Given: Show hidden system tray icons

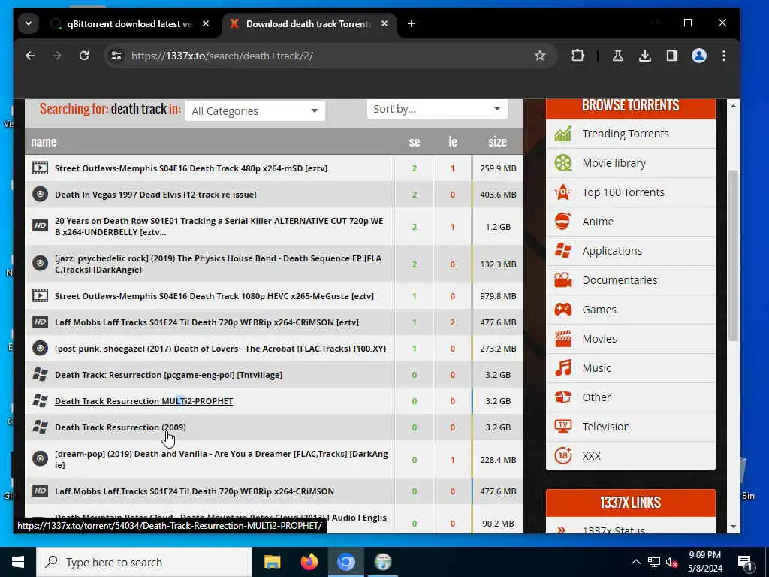Looking at the screenshot, I should pos(635,562).
